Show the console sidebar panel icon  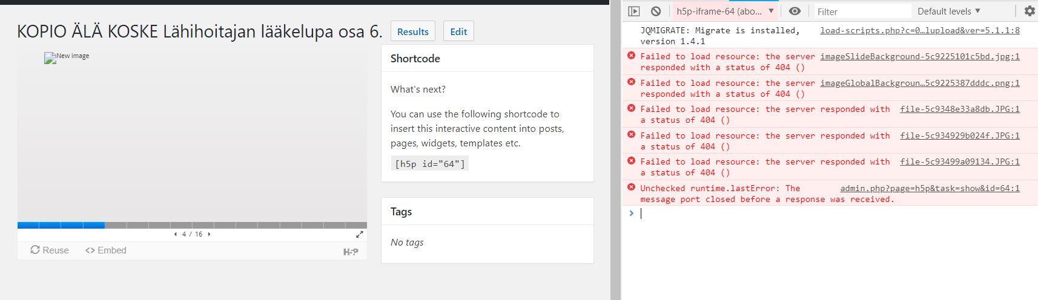coord(633,11)
